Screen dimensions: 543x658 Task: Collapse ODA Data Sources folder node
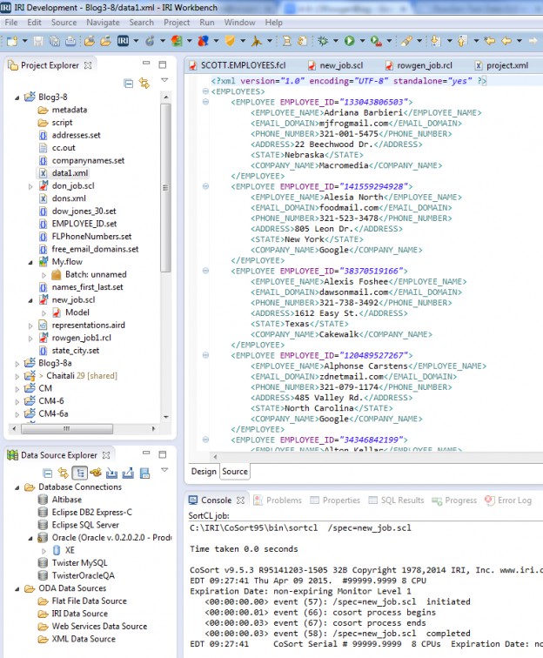(x=17, y=588)
